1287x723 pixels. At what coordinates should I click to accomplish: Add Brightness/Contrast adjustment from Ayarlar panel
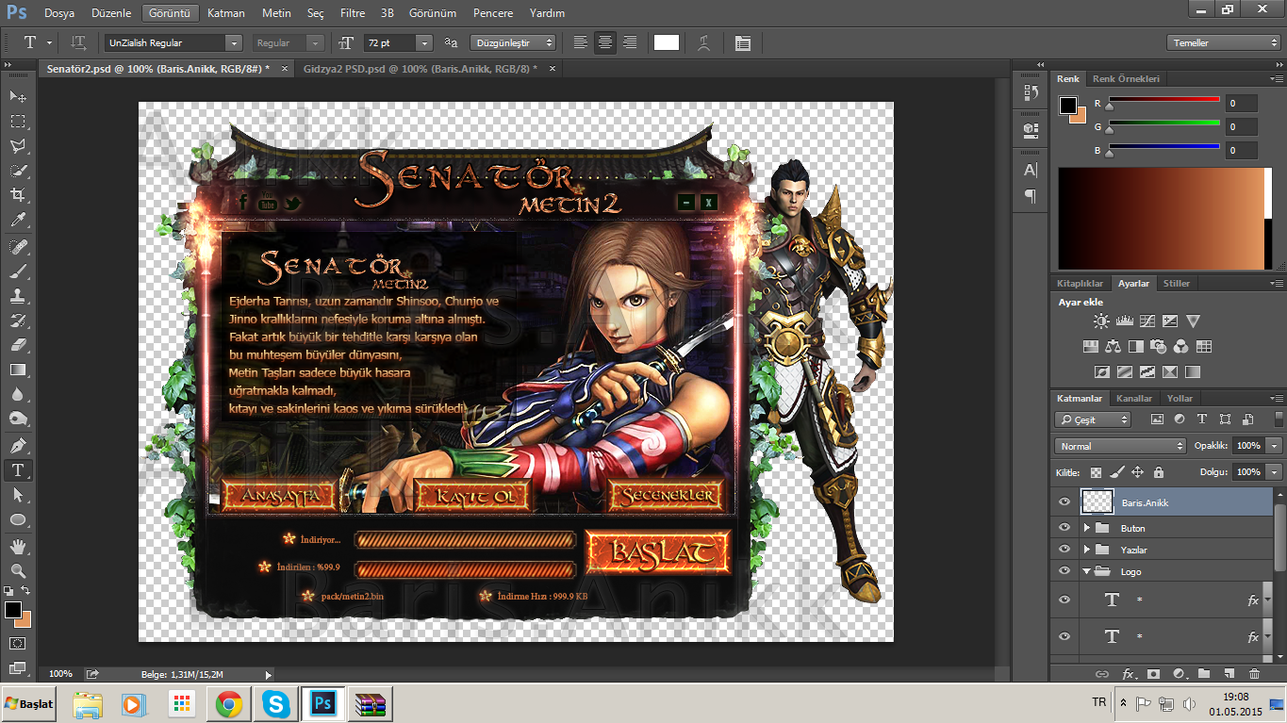click(x=1100, y=321)
